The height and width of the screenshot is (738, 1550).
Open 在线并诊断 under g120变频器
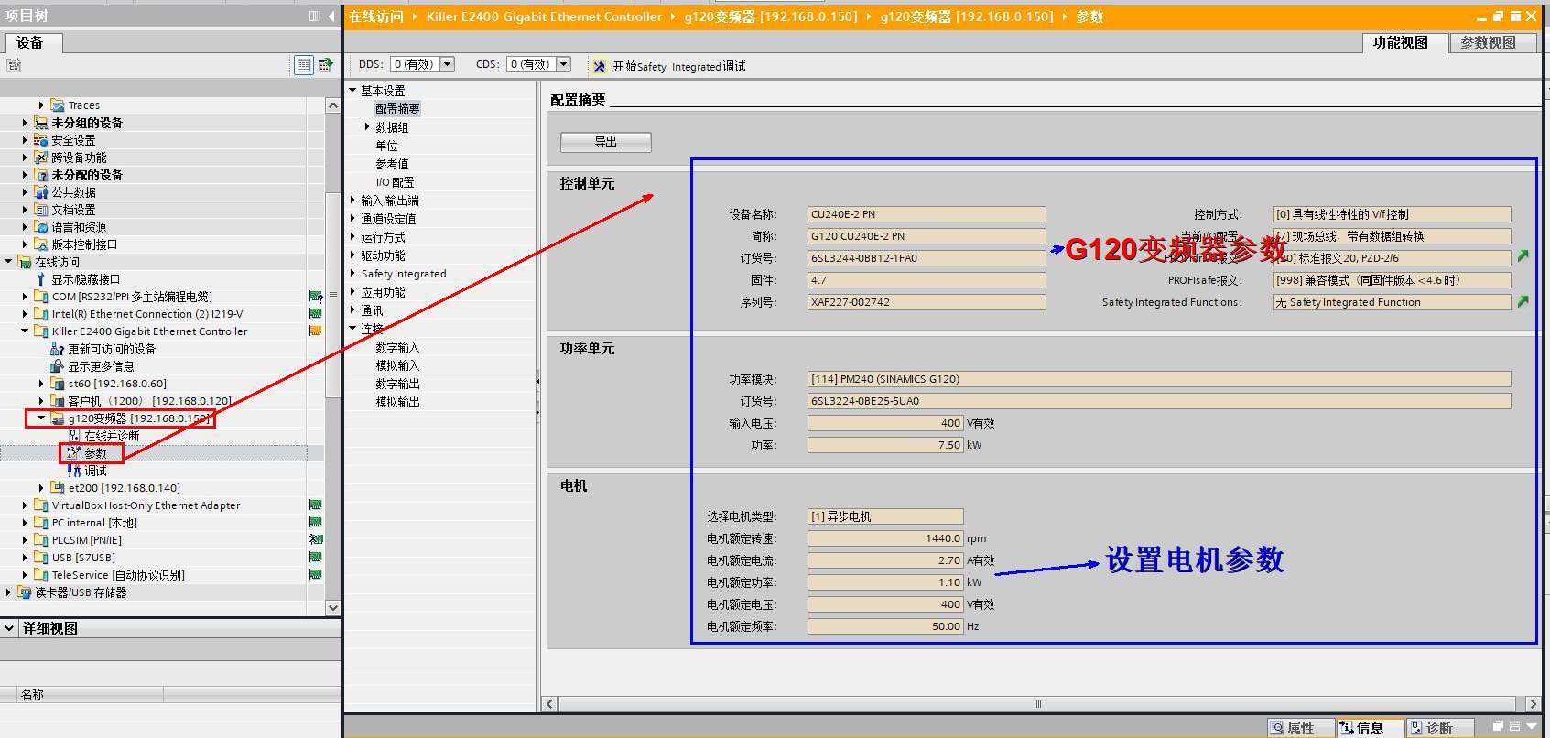[x=111, y=436]
